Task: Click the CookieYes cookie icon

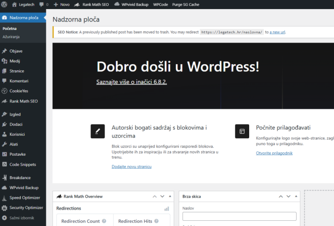Action: point(4,91)
